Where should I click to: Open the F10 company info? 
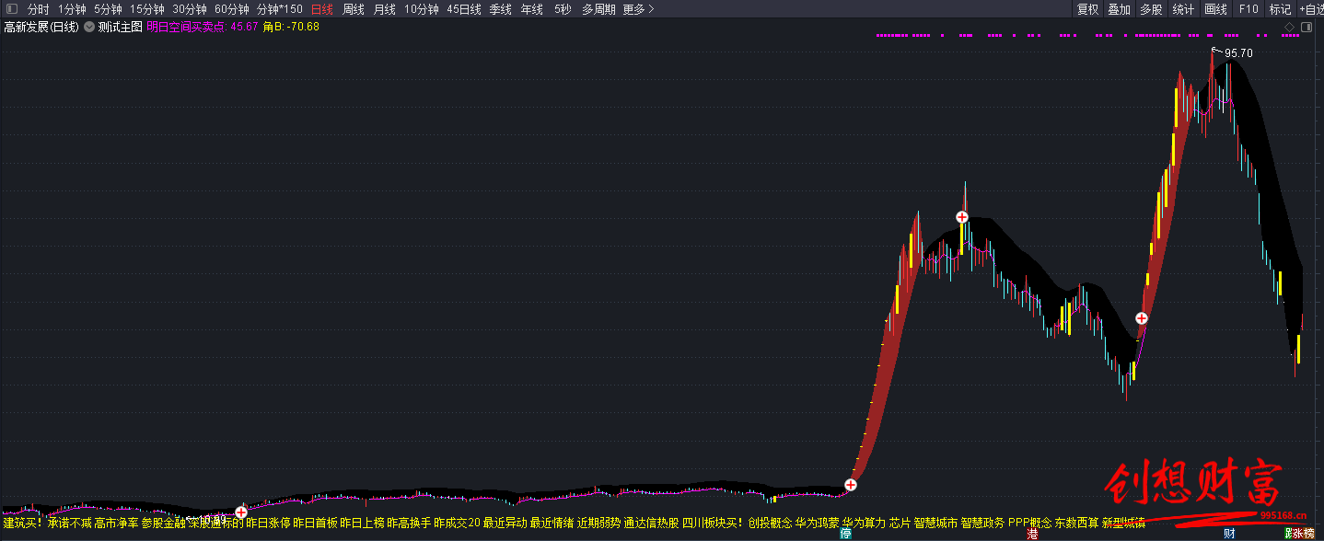[x=1249, y=9]
